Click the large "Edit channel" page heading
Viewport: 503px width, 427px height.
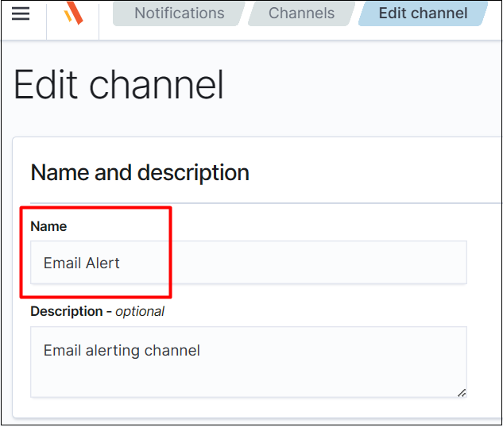point(119,85)
